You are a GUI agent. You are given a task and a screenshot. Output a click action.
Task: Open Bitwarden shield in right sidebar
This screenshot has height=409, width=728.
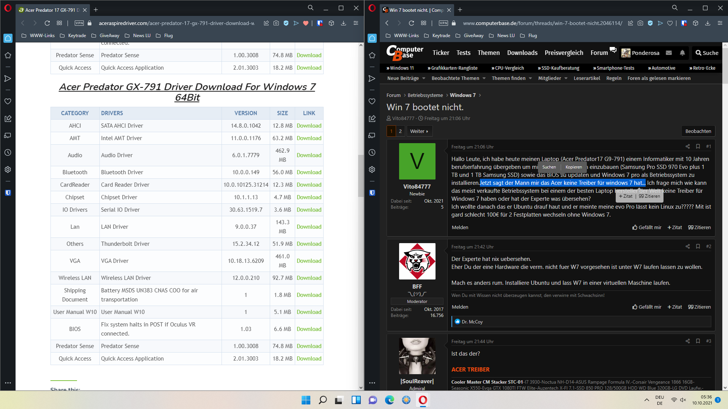372,193
